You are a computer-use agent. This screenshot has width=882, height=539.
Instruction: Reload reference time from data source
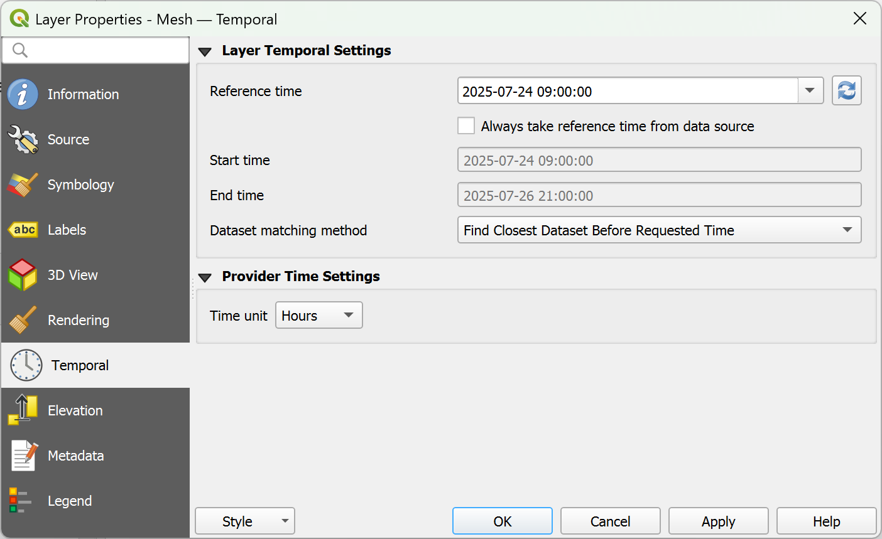coord(846,91)
